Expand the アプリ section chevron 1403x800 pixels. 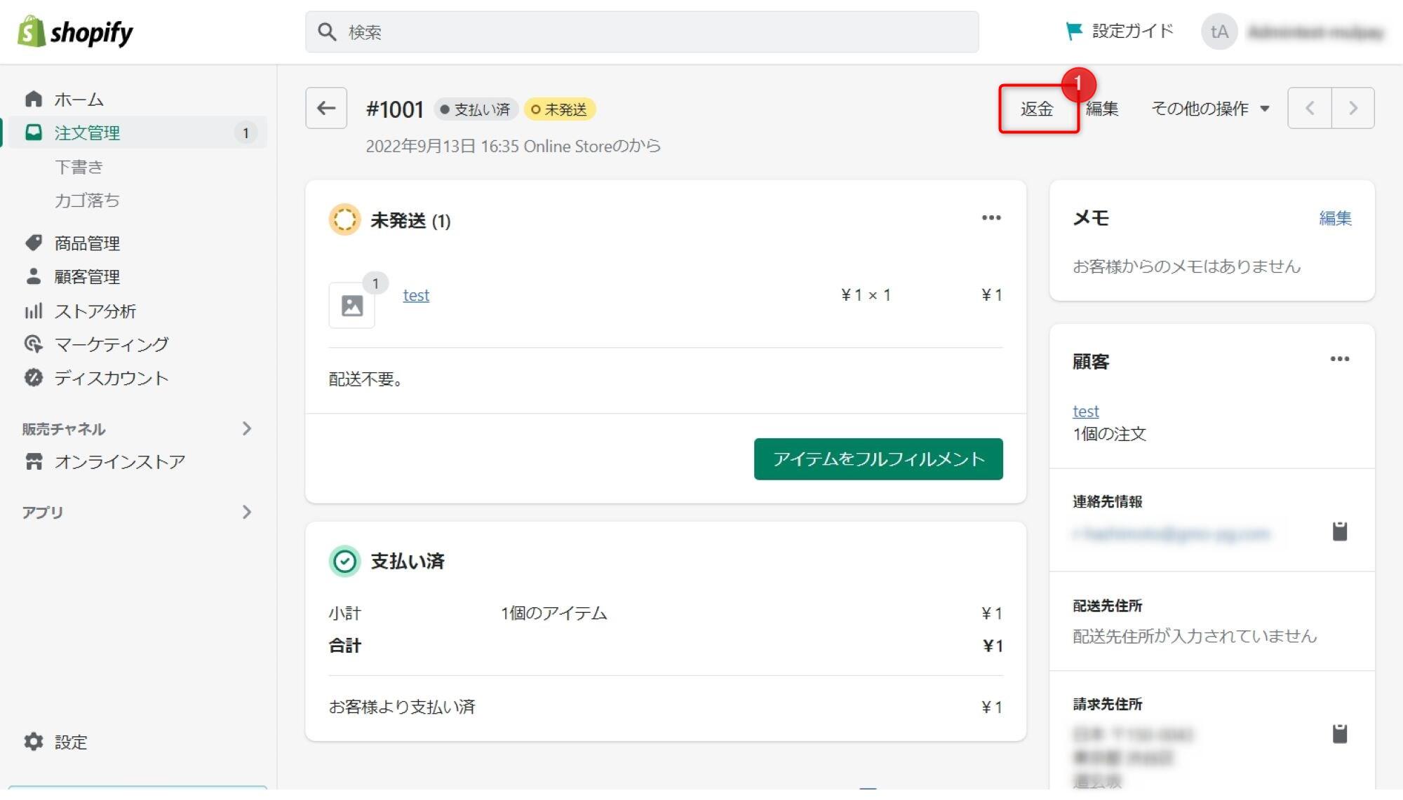pyautogui.click(x=247, y=513)
